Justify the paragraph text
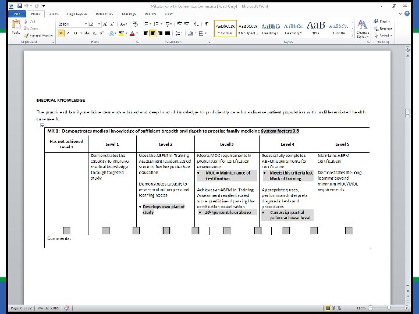This screenshot has height=314, width=419. [168, 33]
